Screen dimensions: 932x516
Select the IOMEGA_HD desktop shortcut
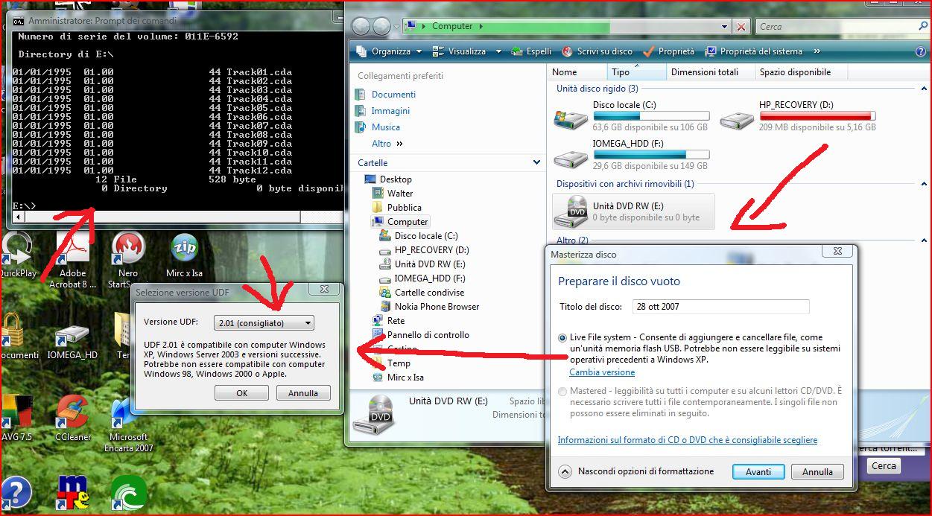coord(72,343)
